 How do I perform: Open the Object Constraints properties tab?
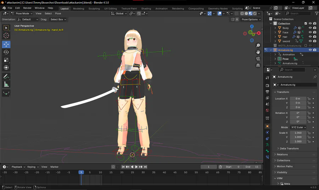(267, 139)
